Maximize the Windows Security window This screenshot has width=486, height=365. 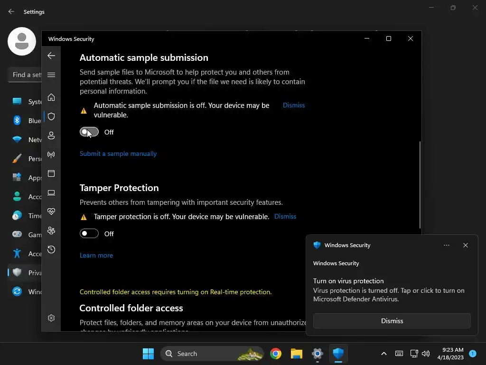point(388,38)
